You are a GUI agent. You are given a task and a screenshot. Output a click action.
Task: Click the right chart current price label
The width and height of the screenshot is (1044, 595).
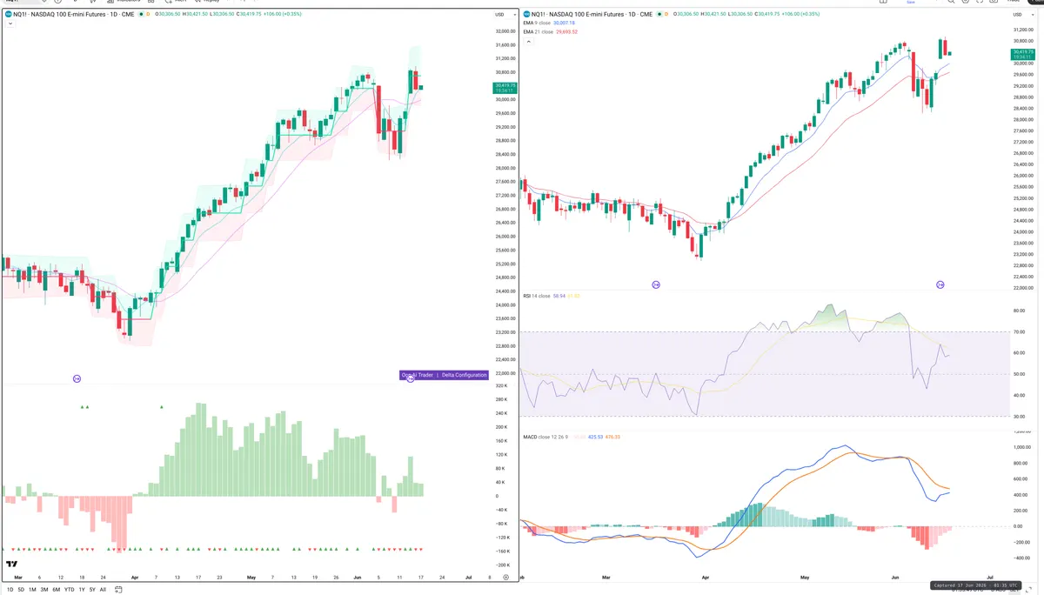click(x=1023, y=55)
